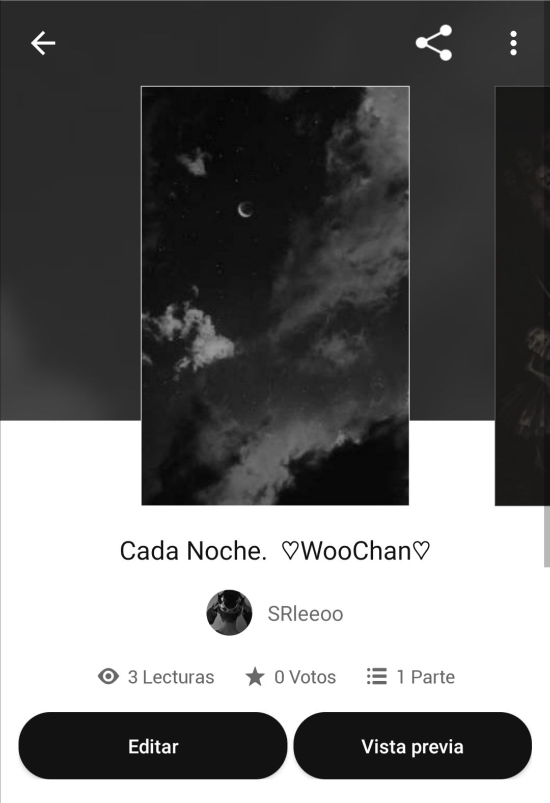
Task: Tap the Vista previa button
Action: point(413,746)
